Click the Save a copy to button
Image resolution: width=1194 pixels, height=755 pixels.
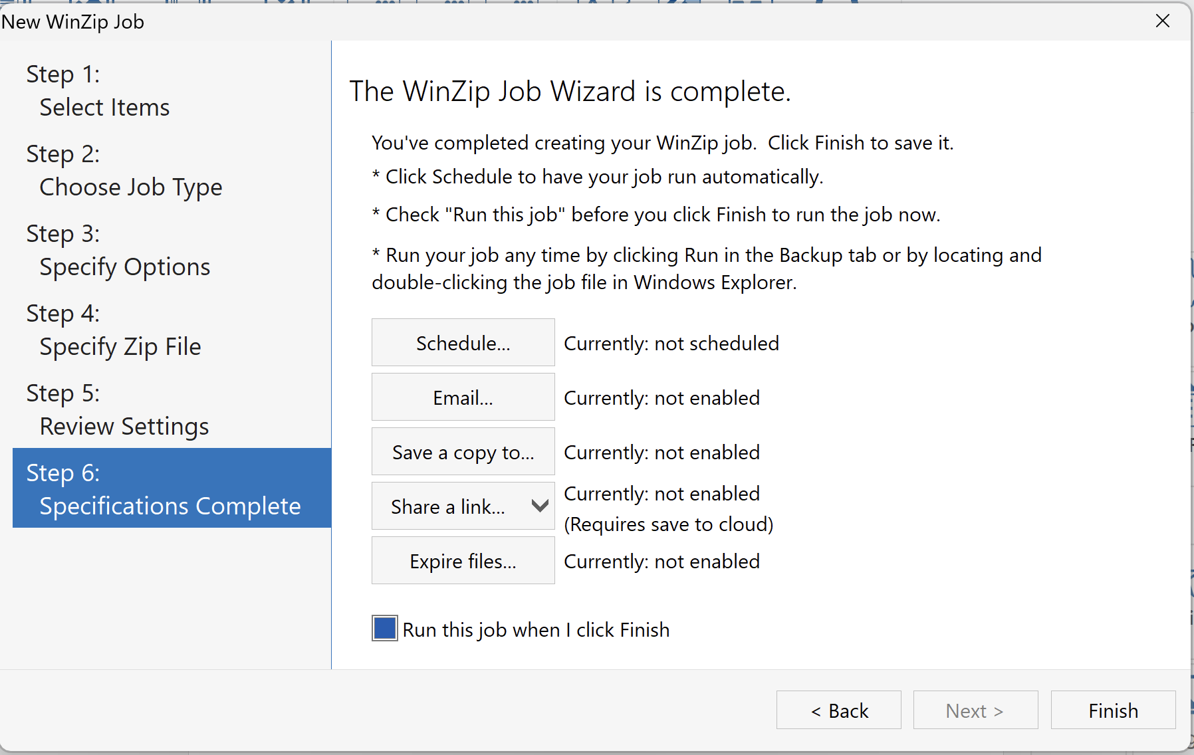[x=463, y=452]
